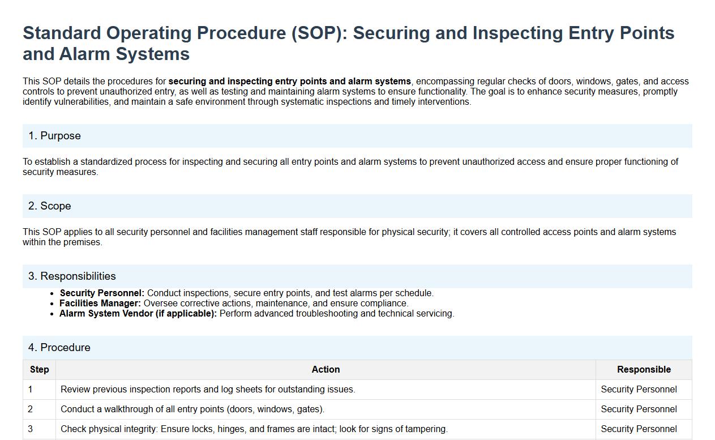This screenshot has width=715, height=440.
Task: Click the "Action" table column header
Action: tap(326, 370)
